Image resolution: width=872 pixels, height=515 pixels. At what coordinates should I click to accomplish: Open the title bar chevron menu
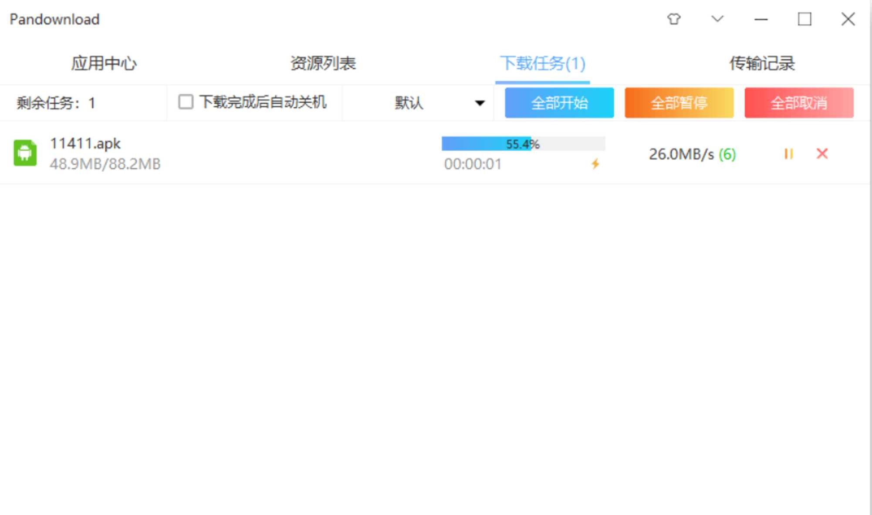717,19
